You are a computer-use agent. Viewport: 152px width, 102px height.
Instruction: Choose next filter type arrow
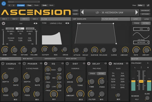point(68,23)
